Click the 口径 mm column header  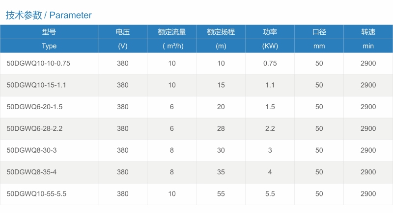(x=319, y=39)
